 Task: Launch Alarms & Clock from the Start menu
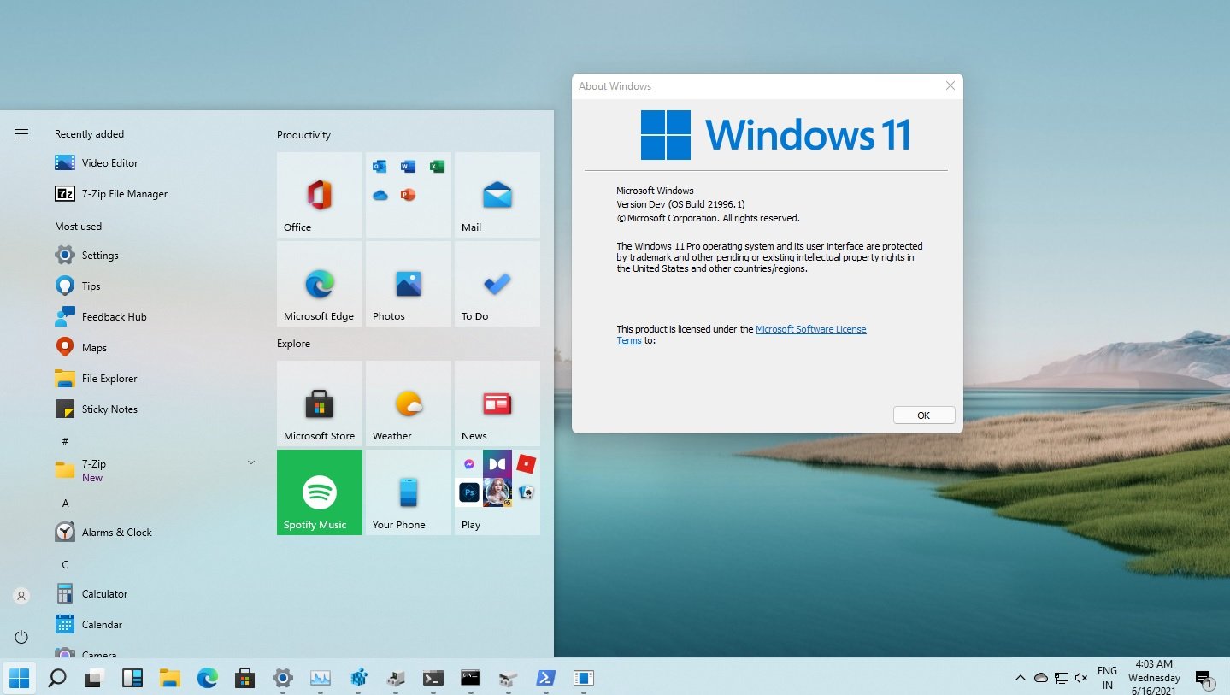(117, 532)
